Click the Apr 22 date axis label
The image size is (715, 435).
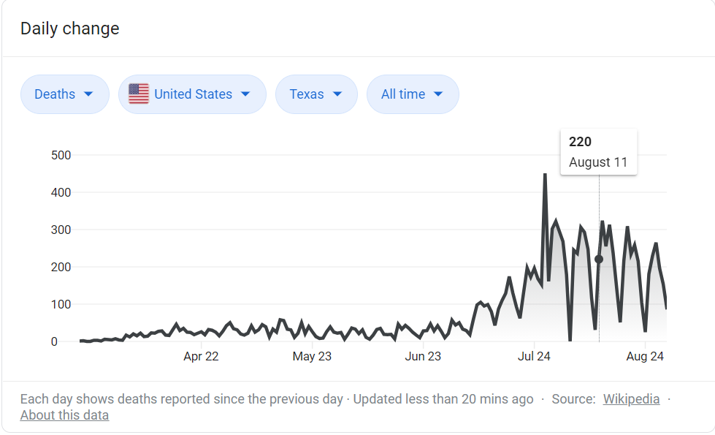201,357
